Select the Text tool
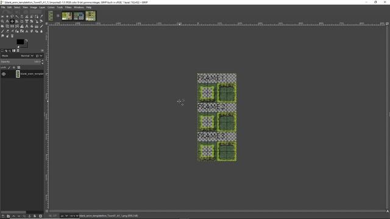Screen dimensions: 390x219 [27, 26]
